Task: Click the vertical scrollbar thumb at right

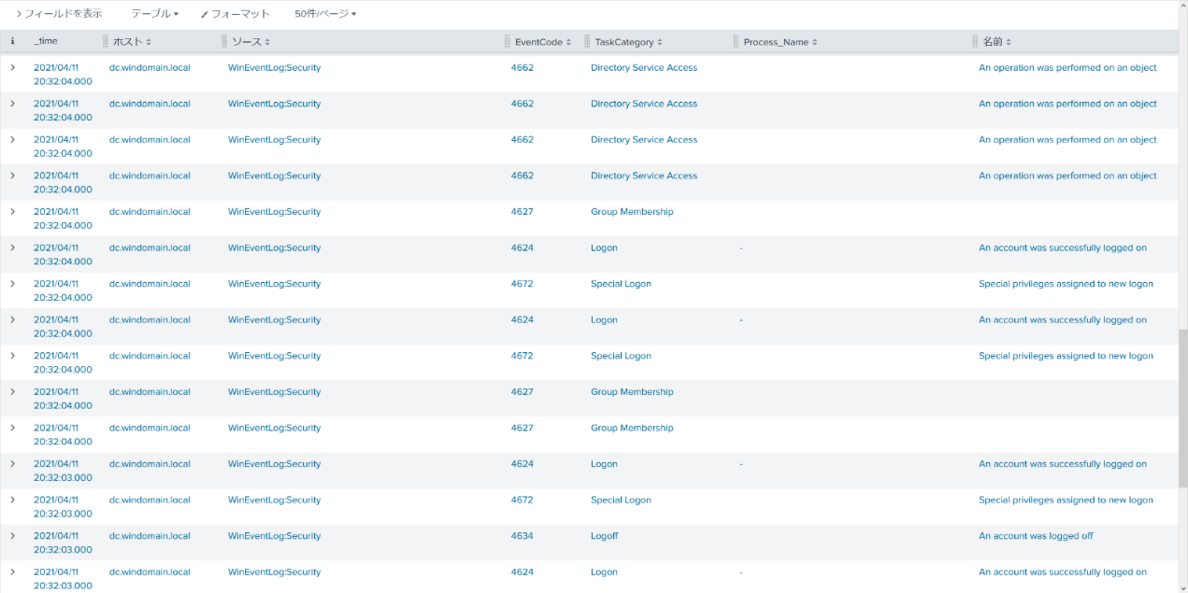Action: pyautogui.click(x=1182, y=406)
